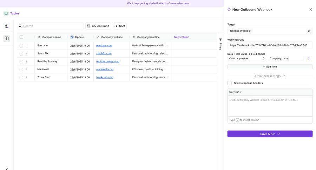Open the Target Generic Webhook dropdown
This screenshot has width=316, height=170.
click(270, 31)
